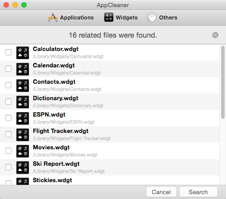Tick the Contacts.wdgt checkbox
Screen dimensions: 226x199
click(8, 85)
